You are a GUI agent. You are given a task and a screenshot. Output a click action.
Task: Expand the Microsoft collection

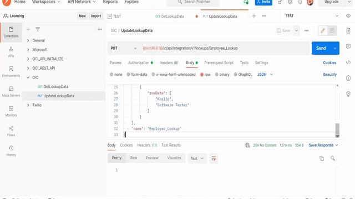[x=28, y=50]
